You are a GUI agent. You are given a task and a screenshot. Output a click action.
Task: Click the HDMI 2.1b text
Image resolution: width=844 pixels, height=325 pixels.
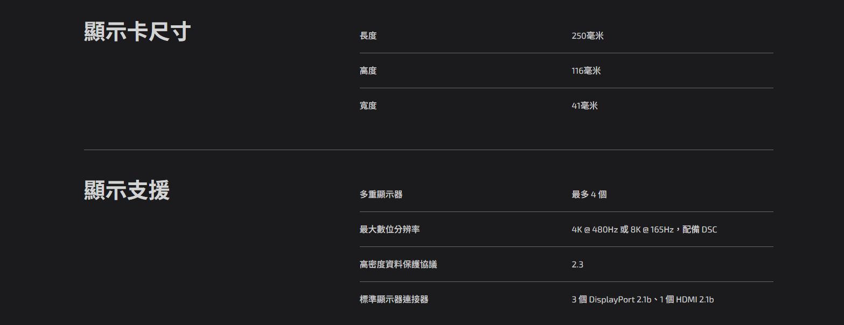pyautogui.click(x=695, y=300)
